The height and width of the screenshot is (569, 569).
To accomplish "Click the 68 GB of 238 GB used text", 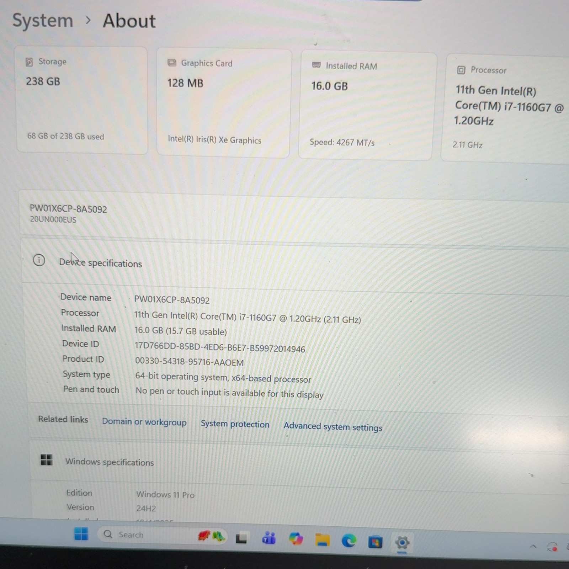I will 66,136.
